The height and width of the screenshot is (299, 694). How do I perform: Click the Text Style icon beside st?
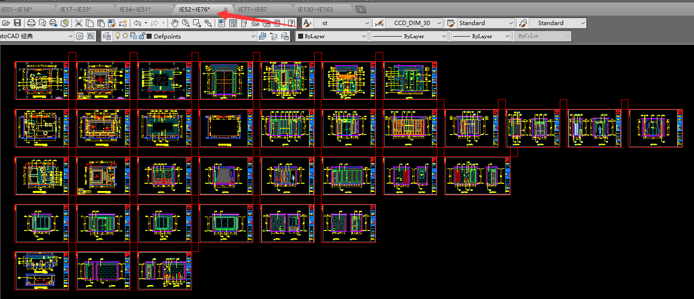(307, 23)
